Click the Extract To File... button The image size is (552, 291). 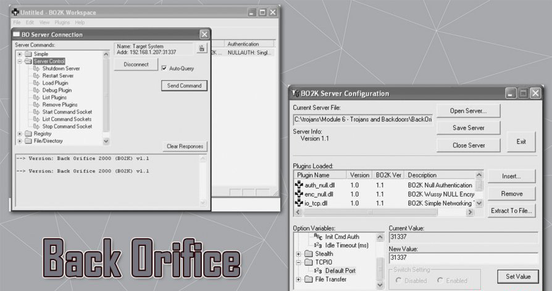[x=511, y=211]
